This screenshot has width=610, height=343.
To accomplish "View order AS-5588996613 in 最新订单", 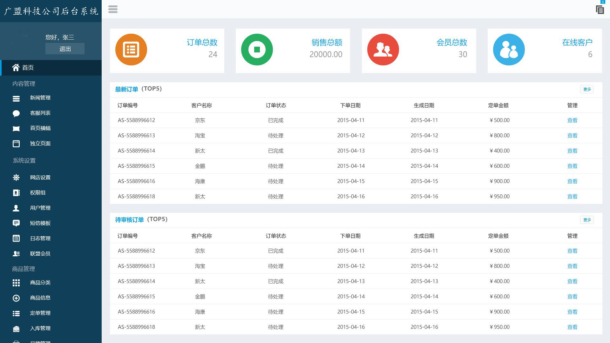I will pyautogui.click(x=572, y=136).
